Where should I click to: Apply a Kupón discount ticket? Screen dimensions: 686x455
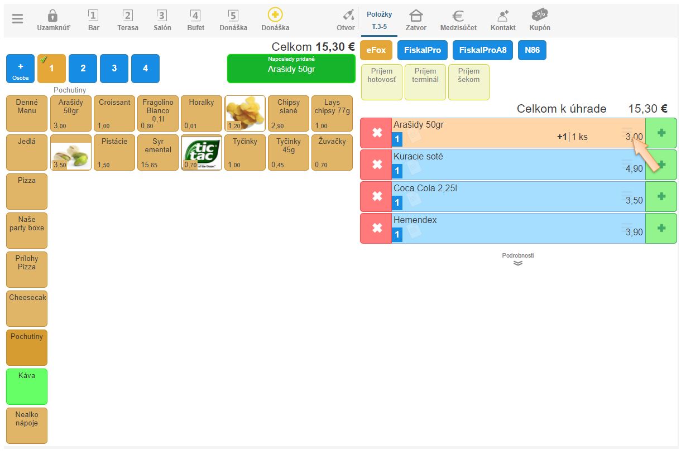tap(540, 16)
